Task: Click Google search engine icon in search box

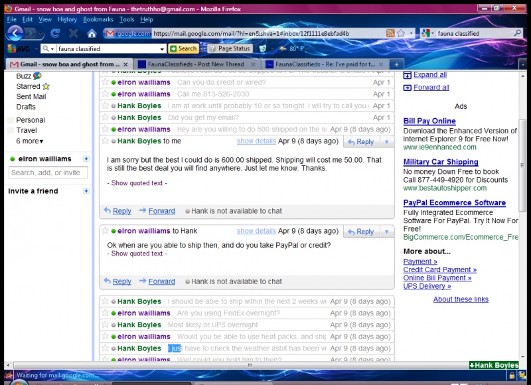Action: click(425, 33)
